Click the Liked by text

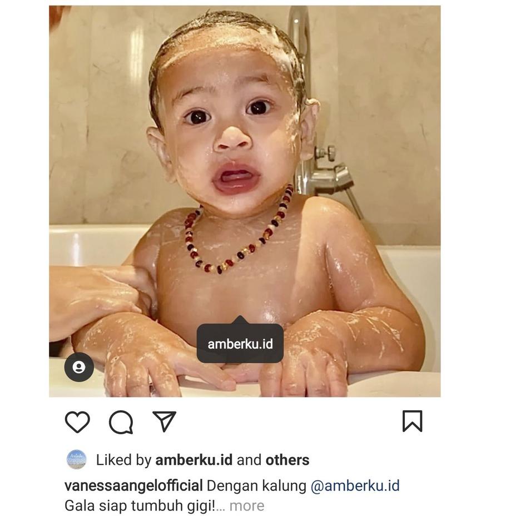[123, 460]
